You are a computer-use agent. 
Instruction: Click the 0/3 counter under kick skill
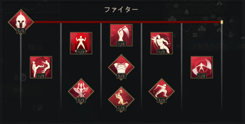pyautogui.click(x=41, y=76)
